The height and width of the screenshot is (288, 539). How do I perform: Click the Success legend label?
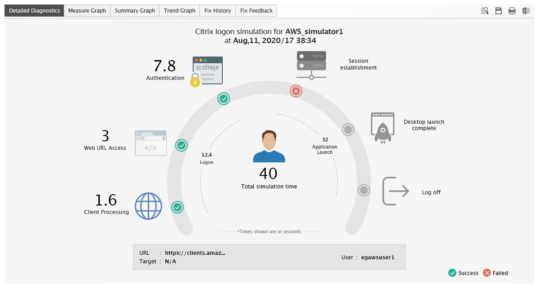point(468,273)
